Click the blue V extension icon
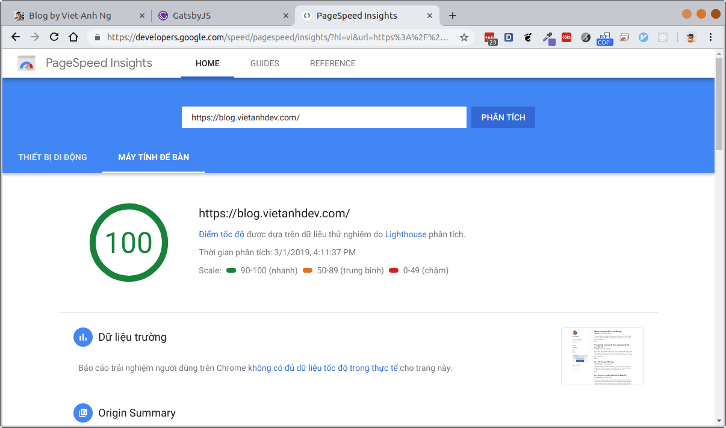The width and height of the screenshot is (726, 428). (644, 37)
